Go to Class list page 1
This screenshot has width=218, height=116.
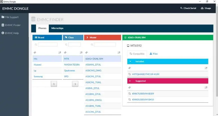(75, 84)
